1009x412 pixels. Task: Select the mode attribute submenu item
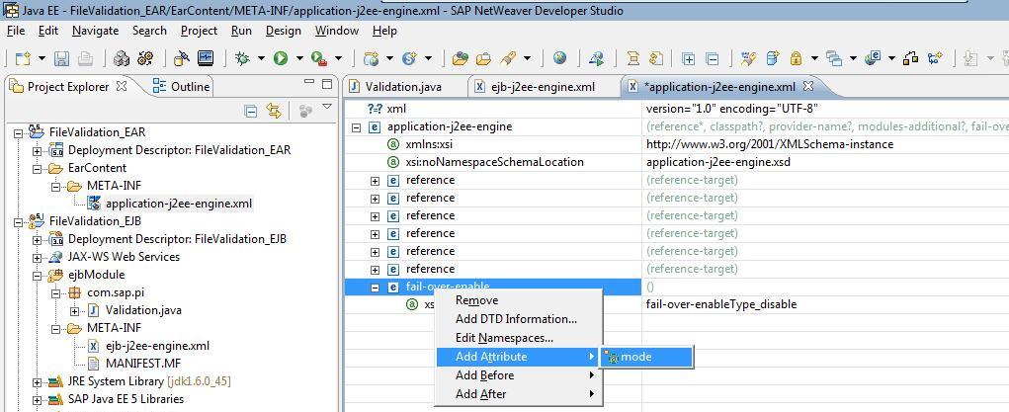coord(646,357)
